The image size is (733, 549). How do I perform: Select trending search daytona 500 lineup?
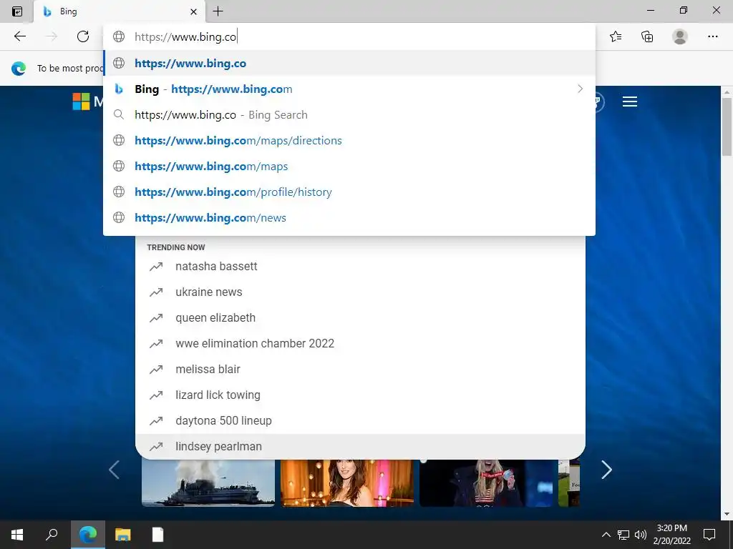pyautogui.click(x=360, y=420)
